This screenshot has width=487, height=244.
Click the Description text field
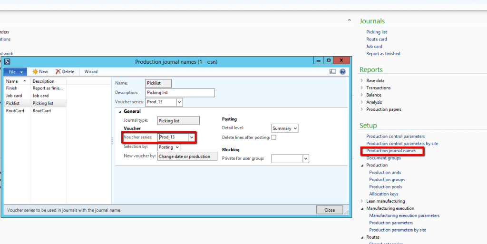pyautogui.click(x=180, y=93)
